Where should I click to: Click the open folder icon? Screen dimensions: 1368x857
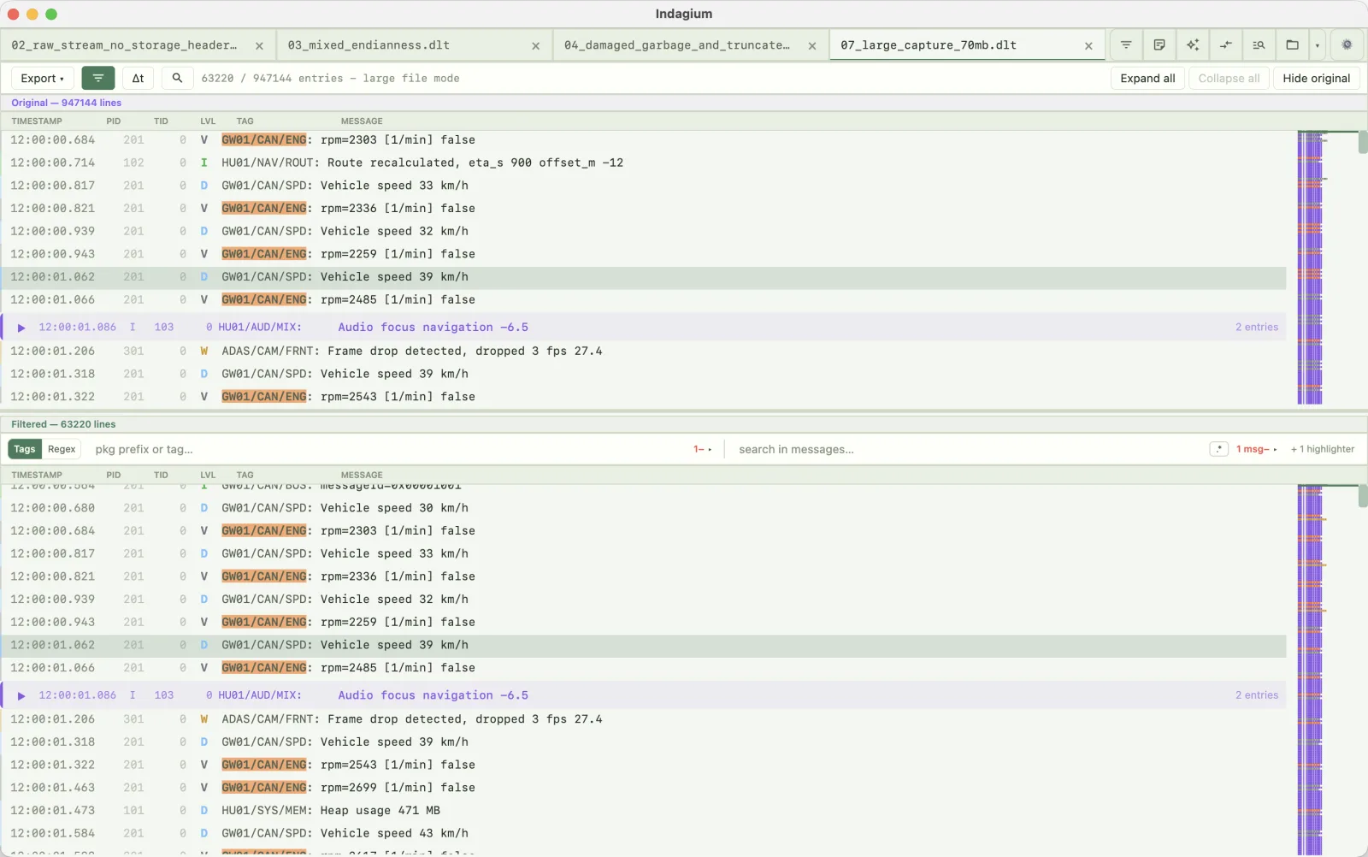coord(1293,45)
